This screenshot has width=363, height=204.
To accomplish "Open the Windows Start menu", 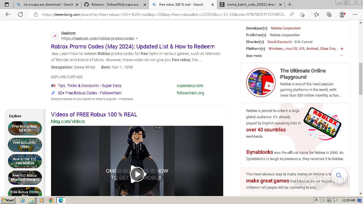I will [8, 200].
